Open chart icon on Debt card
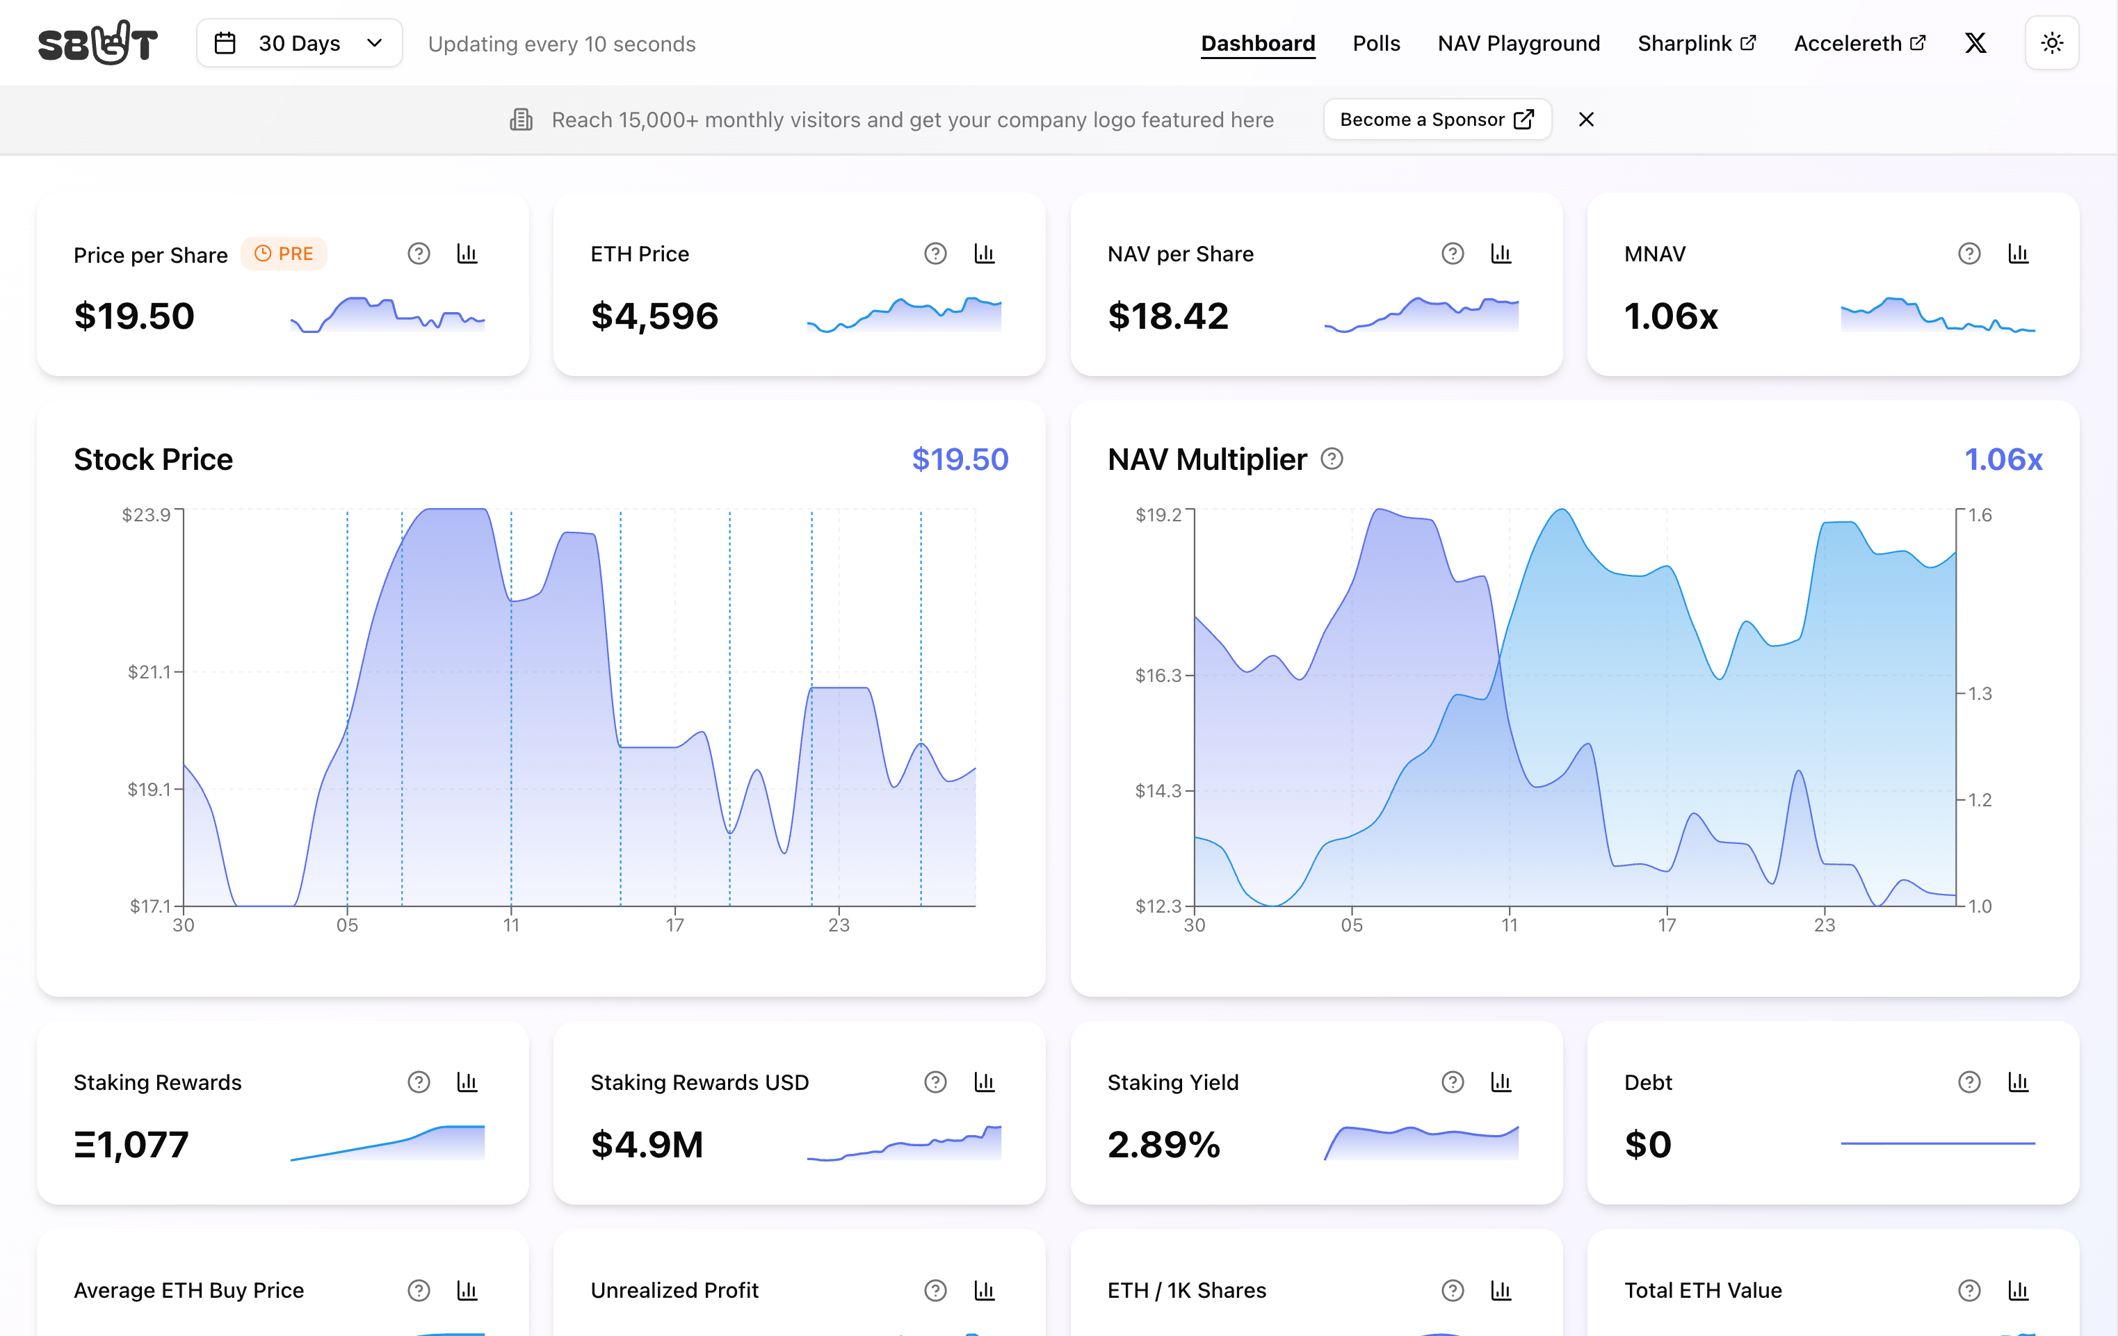 2018,1082
